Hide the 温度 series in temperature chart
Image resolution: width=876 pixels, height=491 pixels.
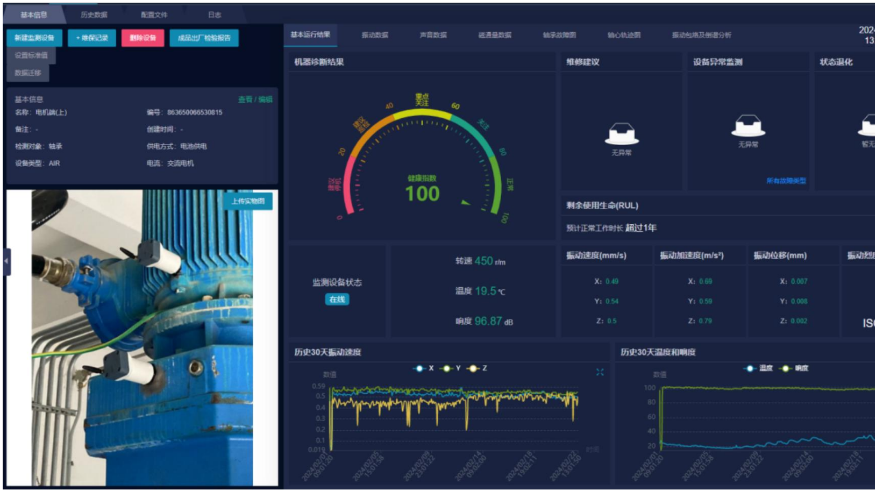[x=759, y=368]
